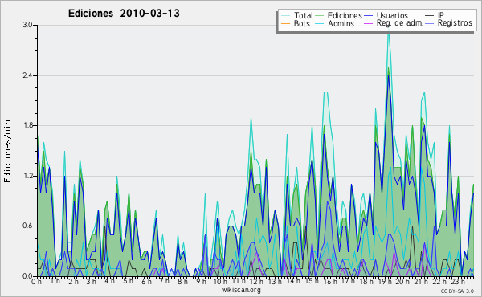Click the '7 h' x-axis label
This screenshot has width=482, height=297.
coord(164,281)
